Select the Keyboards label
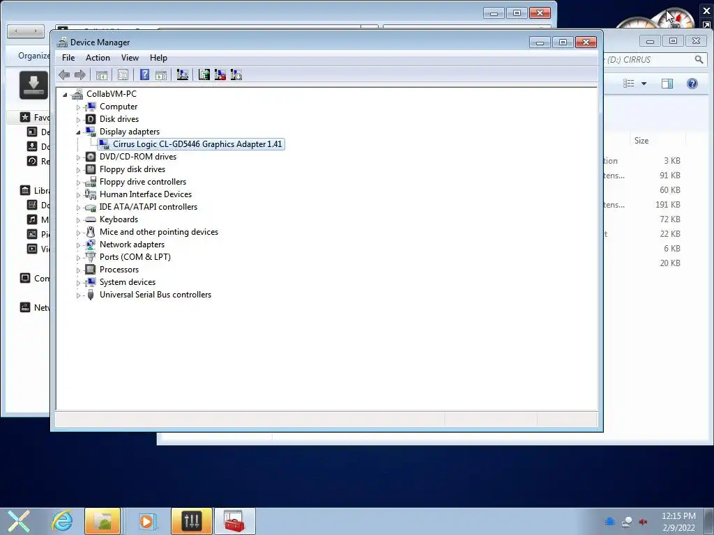 (x=119, y=219)
